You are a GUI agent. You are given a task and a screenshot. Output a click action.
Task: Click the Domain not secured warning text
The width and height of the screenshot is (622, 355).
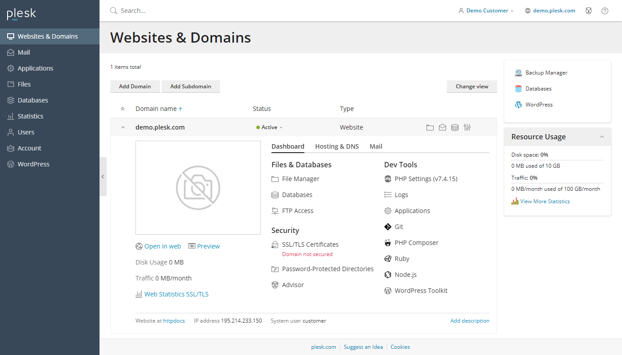(307, 254)
